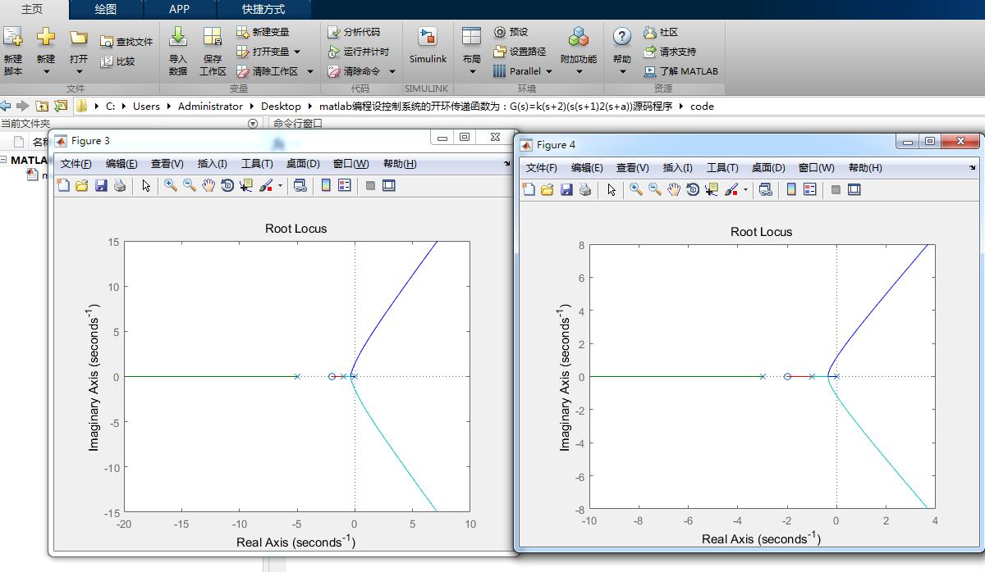Click Print icon in Figure 4 toolbar

tap(585, 189)
